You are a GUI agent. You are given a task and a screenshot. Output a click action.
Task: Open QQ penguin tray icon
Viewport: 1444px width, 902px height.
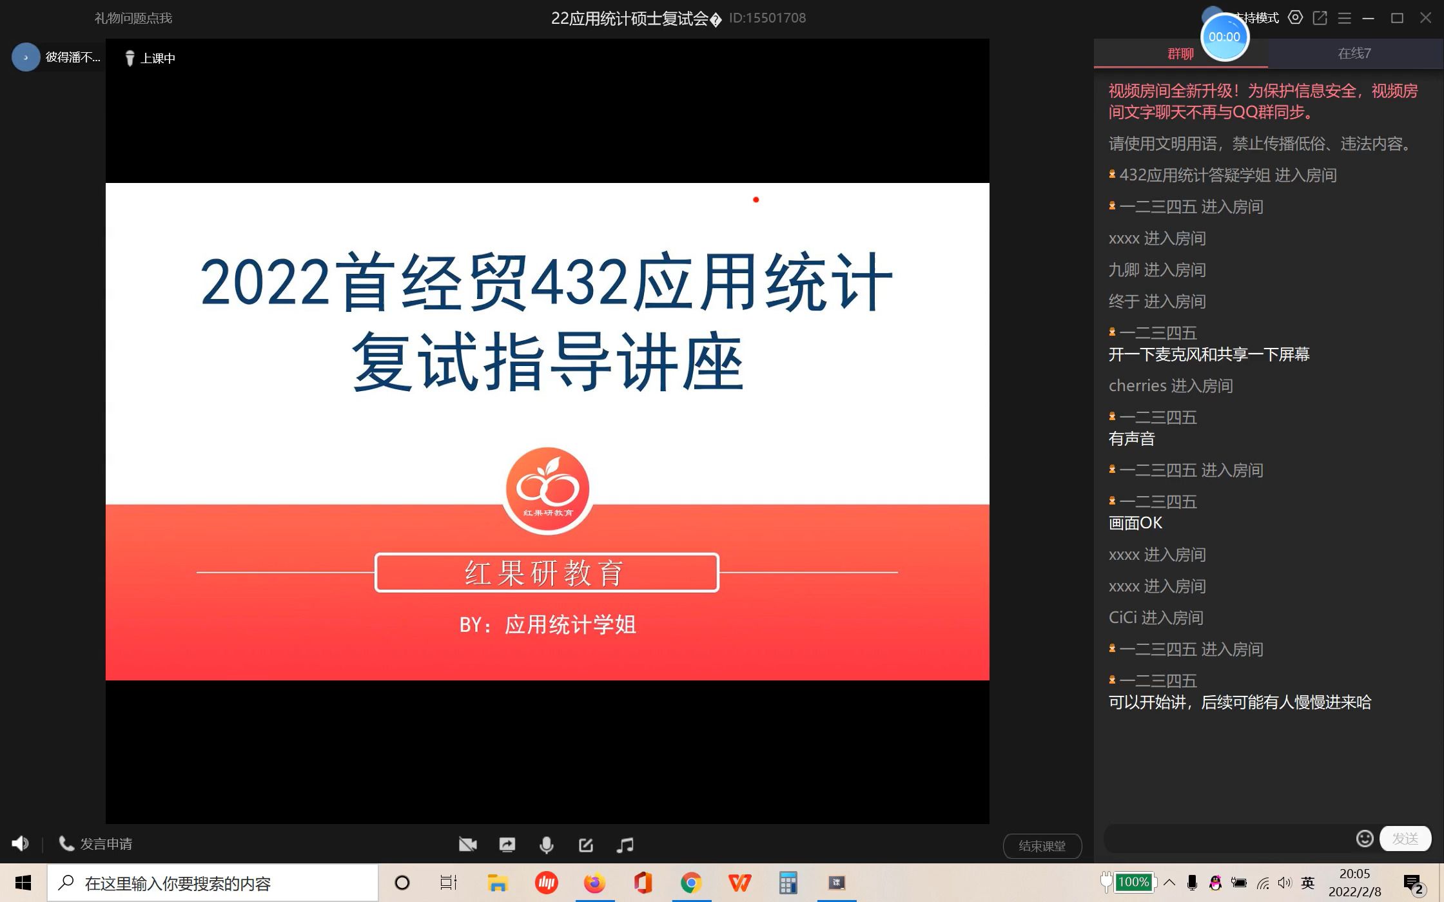point(1215,883)
